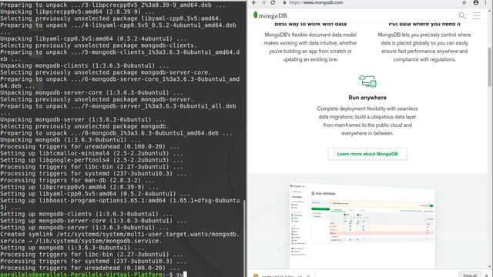Click the 'Created symlink' line in terminal
The width and height of the screenshot is (493, 277).
tap(120, 238)
